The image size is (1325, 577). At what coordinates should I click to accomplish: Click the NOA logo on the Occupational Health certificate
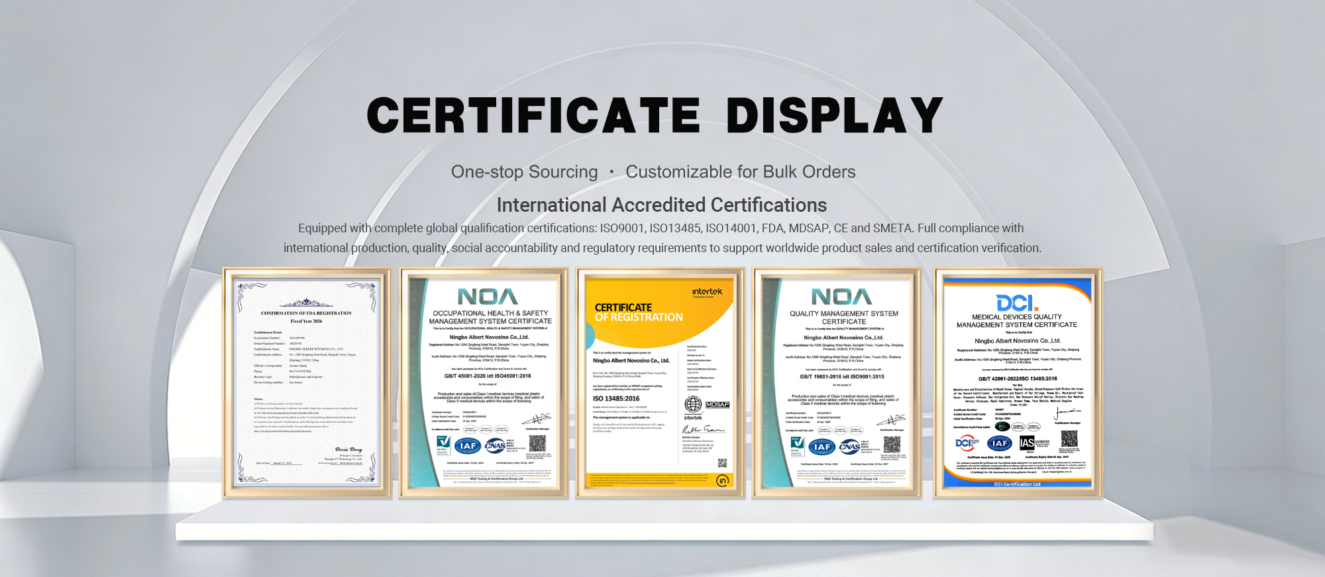click(488, 296)
